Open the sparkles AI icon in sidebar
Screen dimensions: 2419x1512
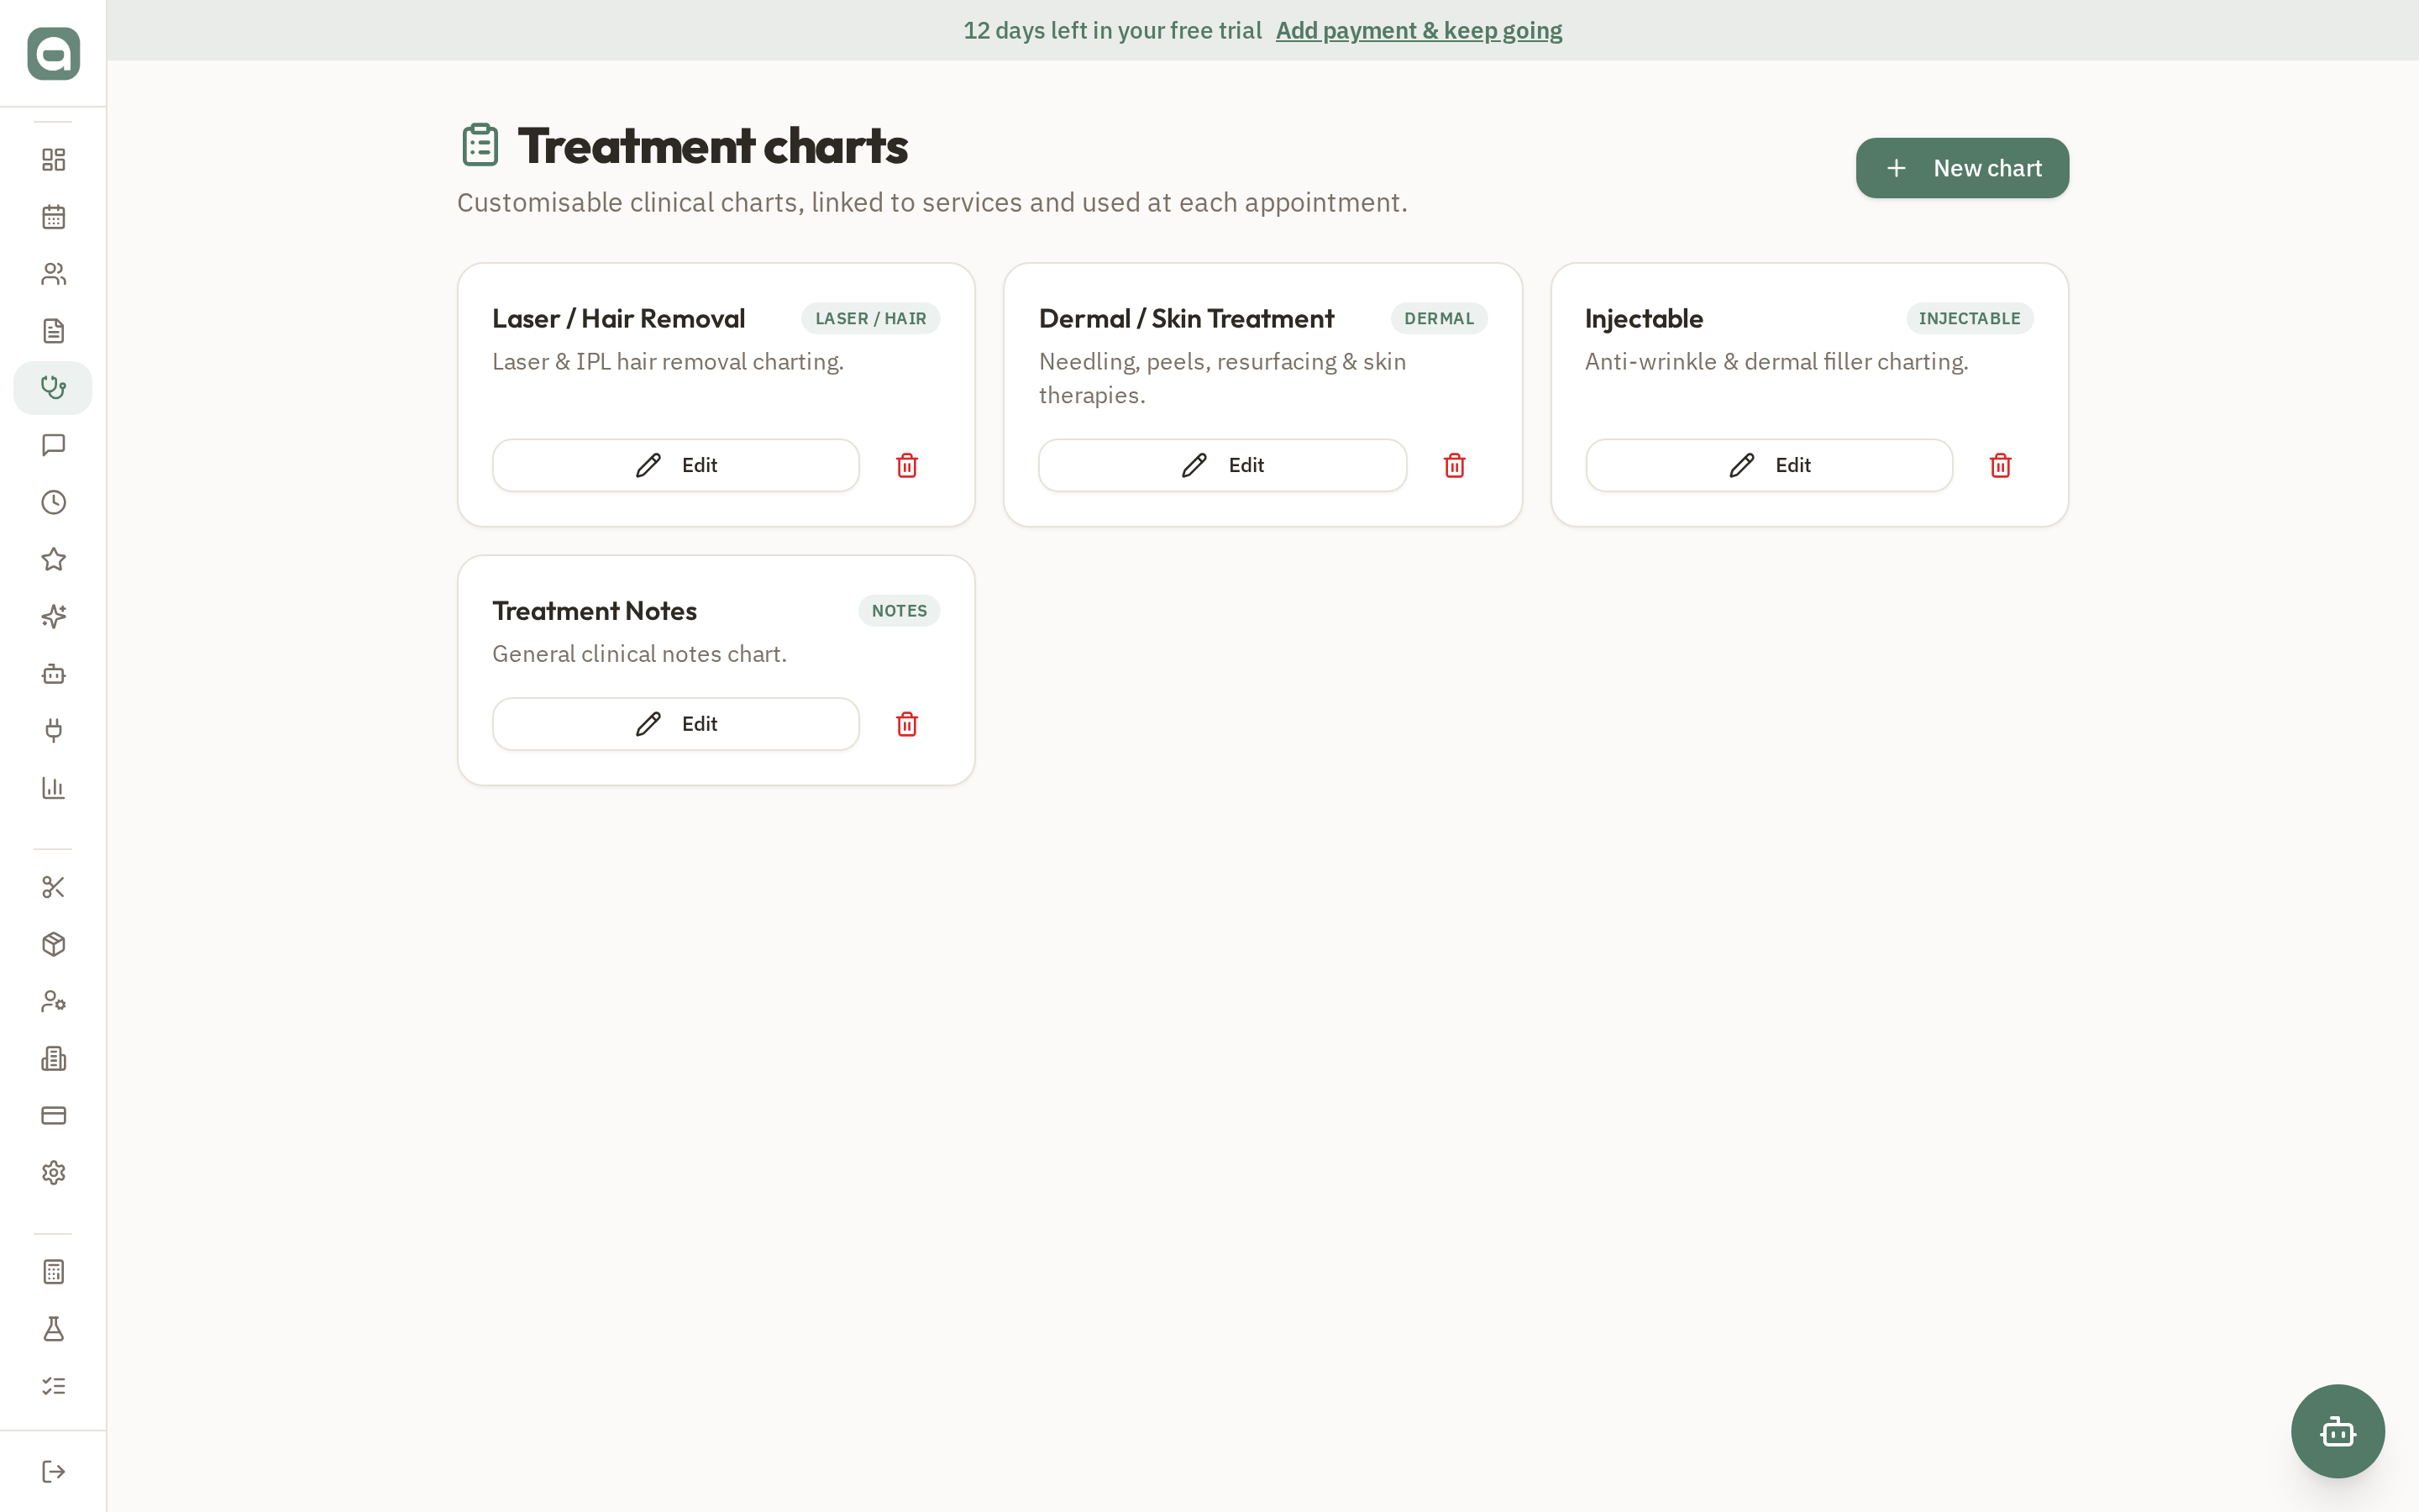53,616
